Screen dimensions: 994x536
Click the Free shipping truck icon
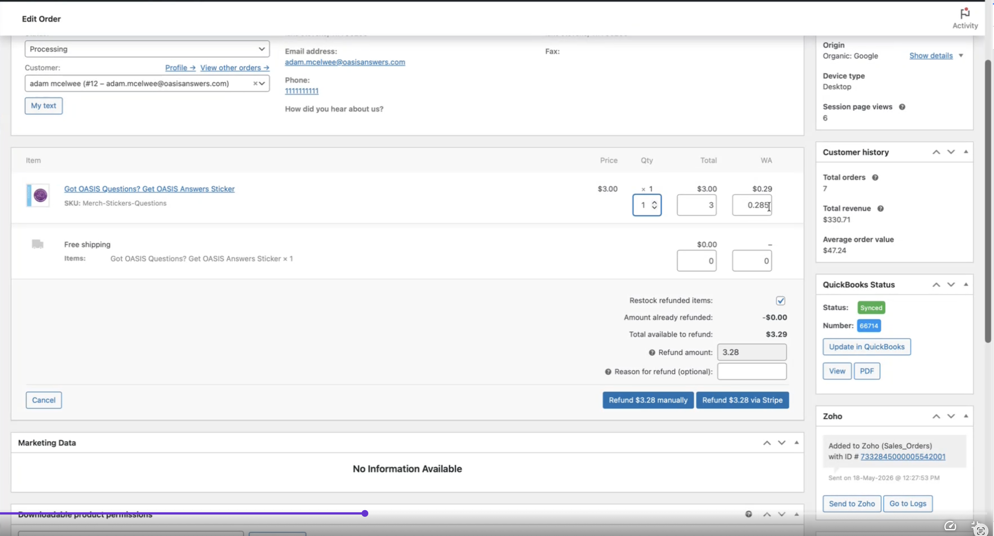(x=38, y=244)
